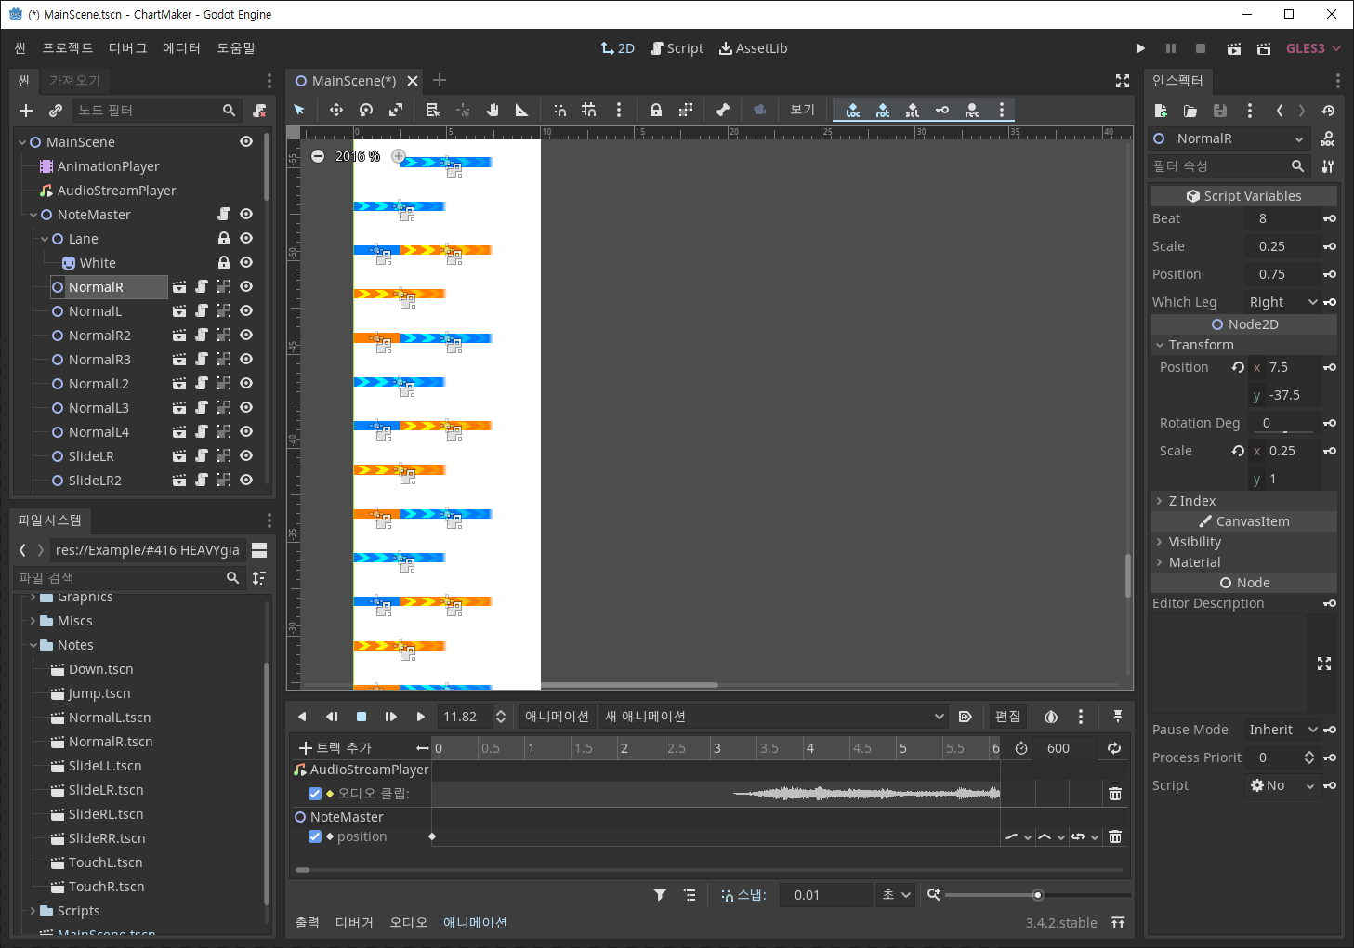Stop animation playback in Animation panel

[x=362, y=717]
